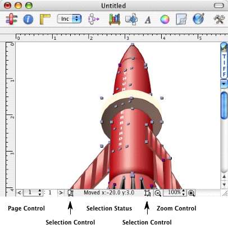Click the selection control icon beside zoom
The image size is (228, 229).
[x=148, y=193]
